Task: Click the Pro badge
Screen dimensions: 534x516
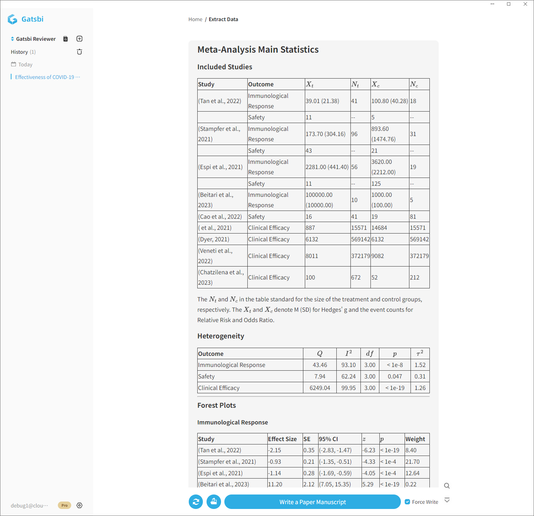Action: click(64, 505)
